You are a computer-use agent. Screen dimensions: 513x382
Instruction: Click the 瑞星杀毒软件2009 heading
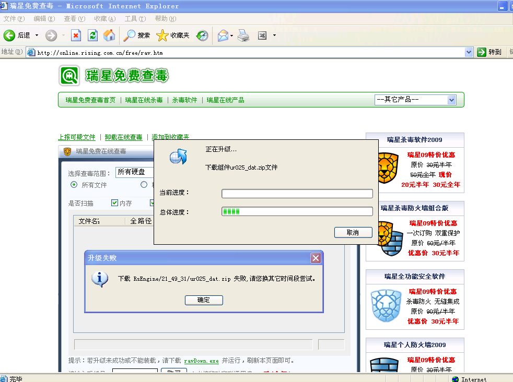click(414, 140)
